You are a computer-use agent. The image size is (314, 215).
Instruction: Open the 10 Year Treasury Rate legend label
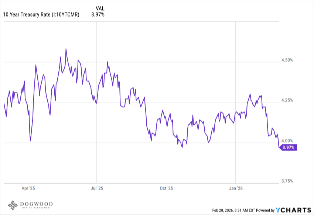pos(41,15)
